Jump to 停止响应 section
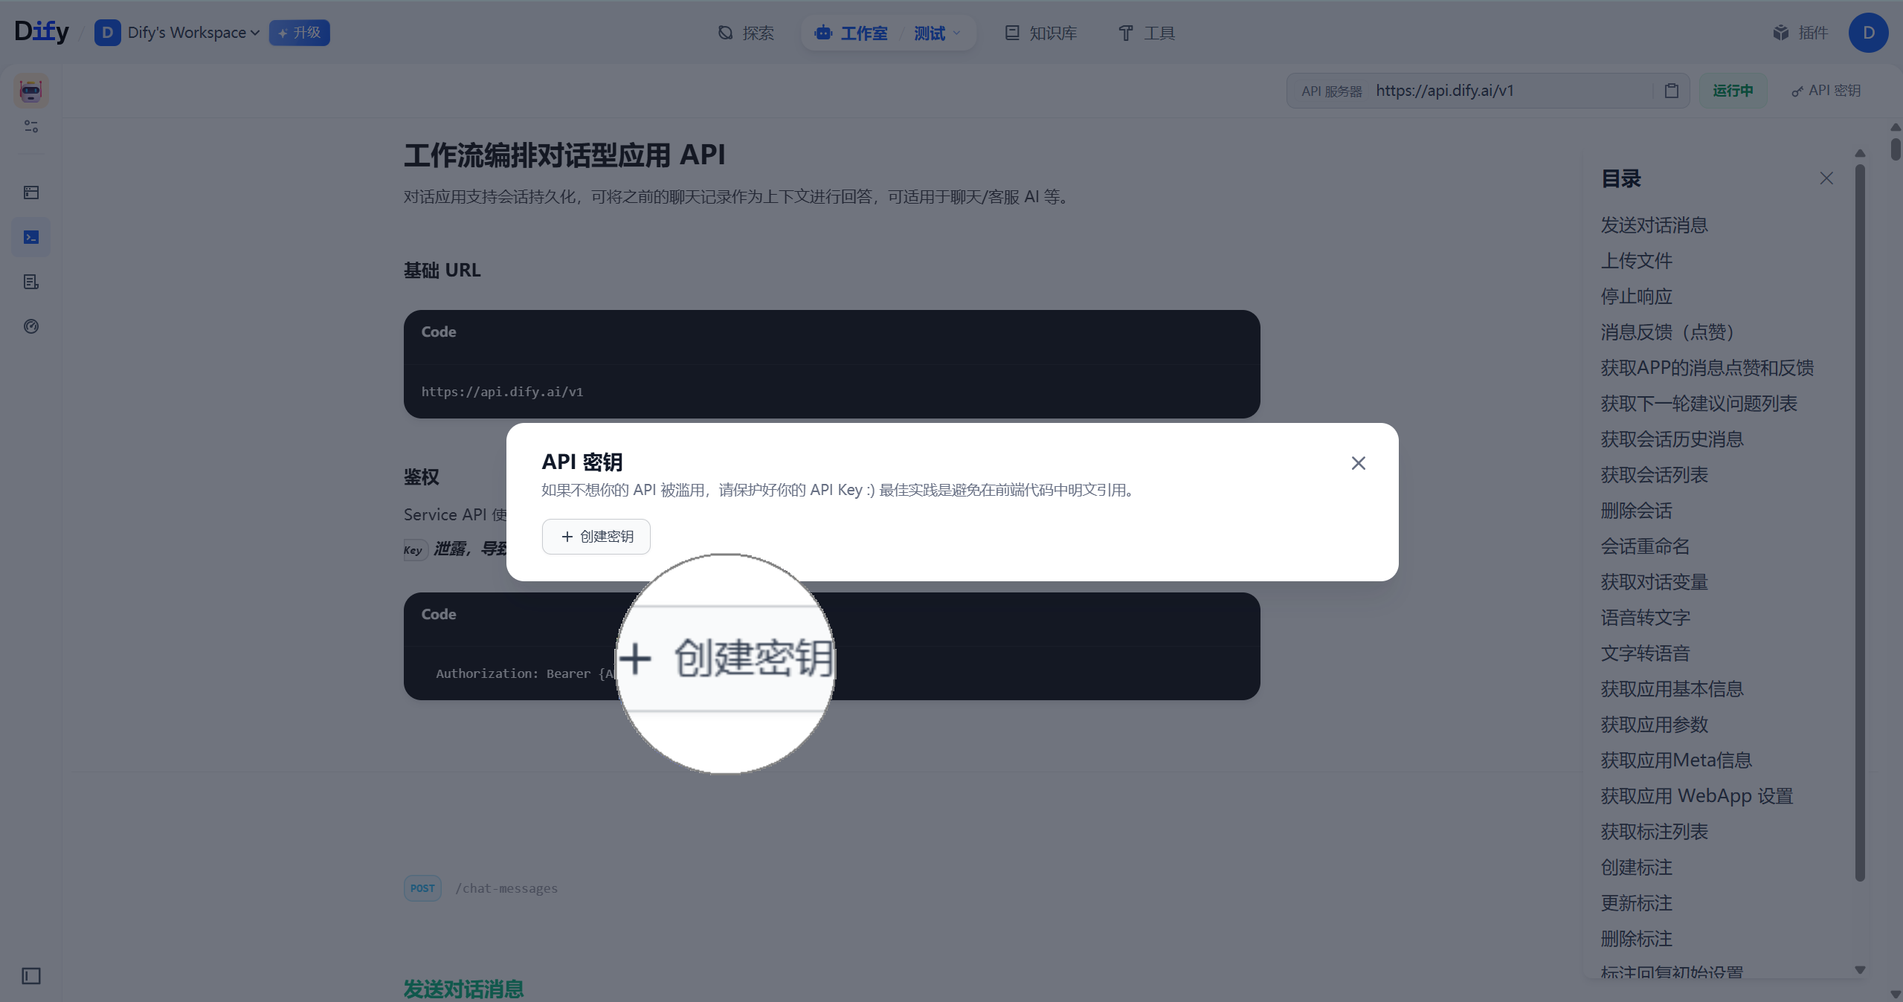1903x1002 pixels. tap(1636, 297)
